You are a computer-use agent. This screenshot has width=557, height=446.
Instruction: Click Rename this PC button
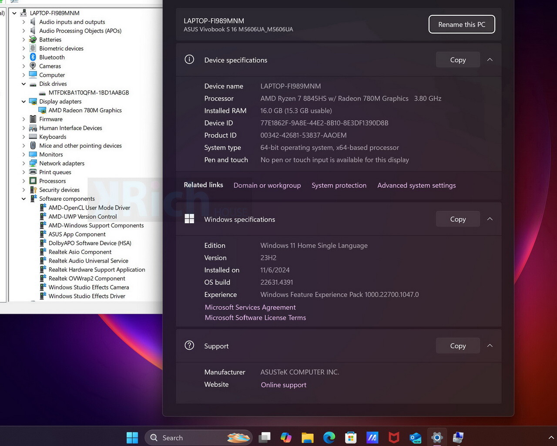pos(462,24)
